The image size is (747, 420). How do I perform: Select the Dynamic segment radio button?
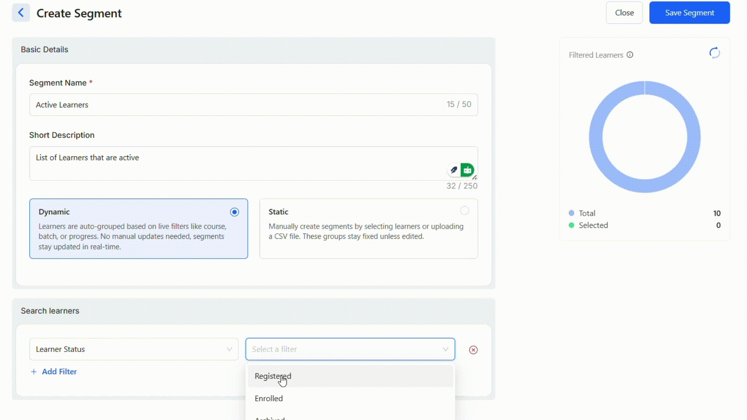pos(234,212)
